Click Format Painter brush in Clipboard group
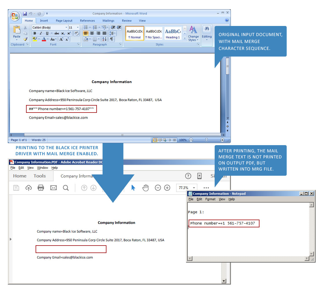Viewport: 324px width, 292px height. pos(25,39)
